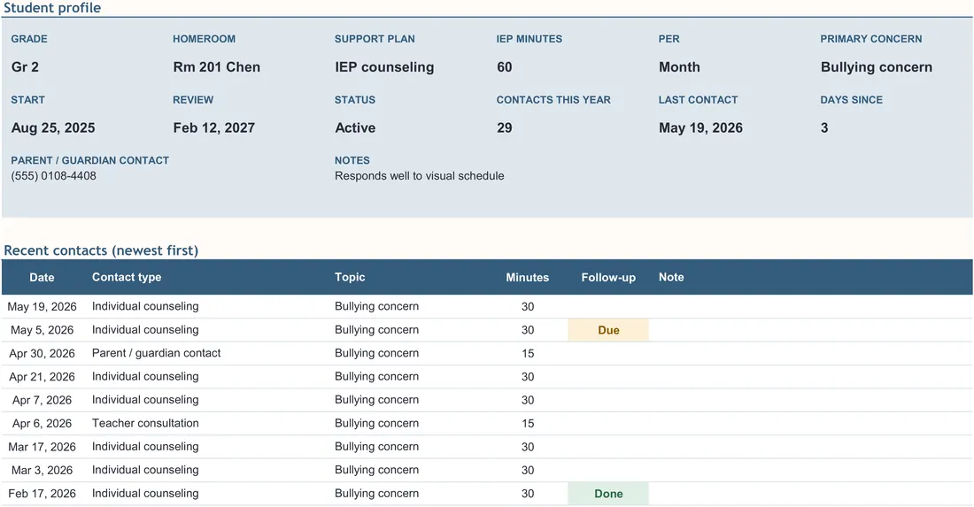Select the IEP minutes value 60
974x507 pixels.
click(505, 67)
